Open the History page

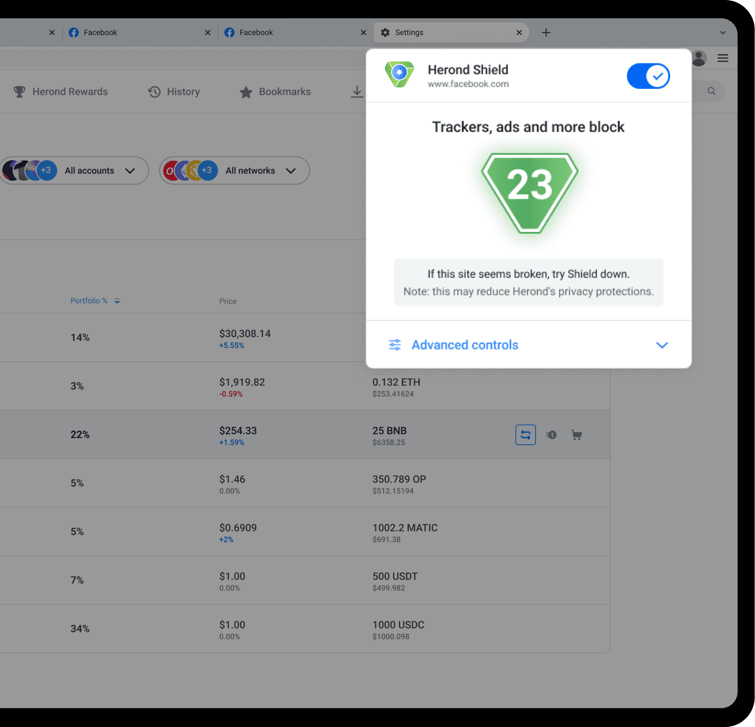coord(174,92)
